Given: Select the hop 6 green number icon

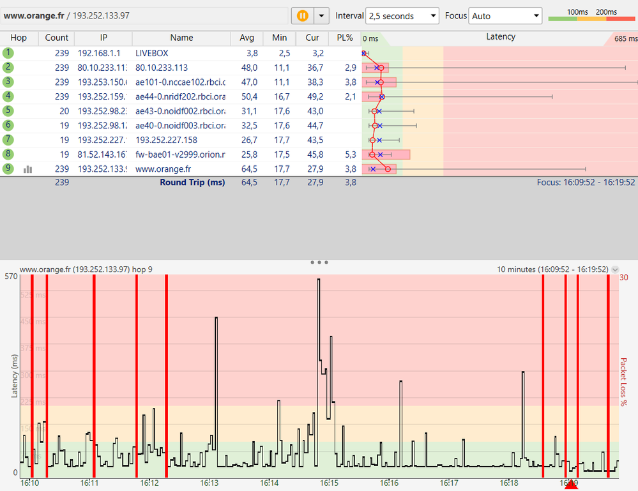Looking at the screenshot, I should point(8,125).
